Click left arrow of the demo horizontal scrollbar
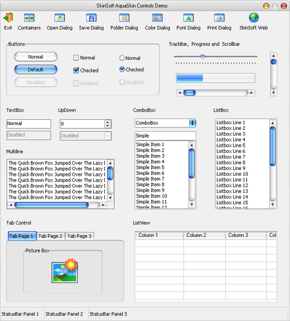Screen dimensions: 290x321 (x=180, y=93)
